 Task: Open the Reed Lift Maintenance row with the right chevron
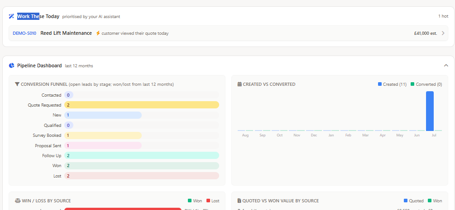pyautogui.click(x=443, y=33)
